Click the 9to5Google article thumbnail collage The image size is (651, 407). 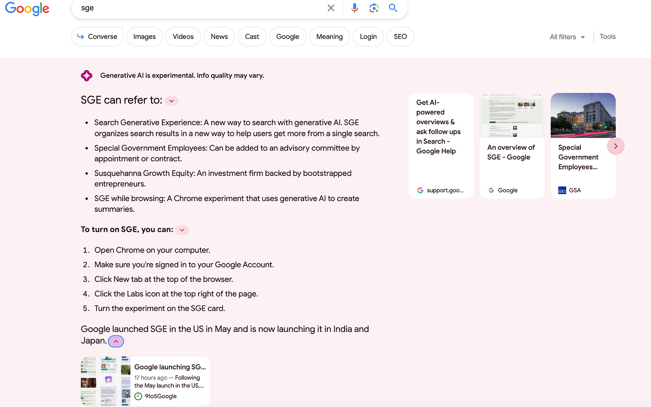[106, 381]
